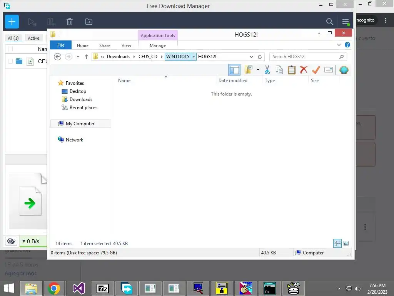
Task: Open recent locations dropdown arrow
Action: click(x=78, y=57)
